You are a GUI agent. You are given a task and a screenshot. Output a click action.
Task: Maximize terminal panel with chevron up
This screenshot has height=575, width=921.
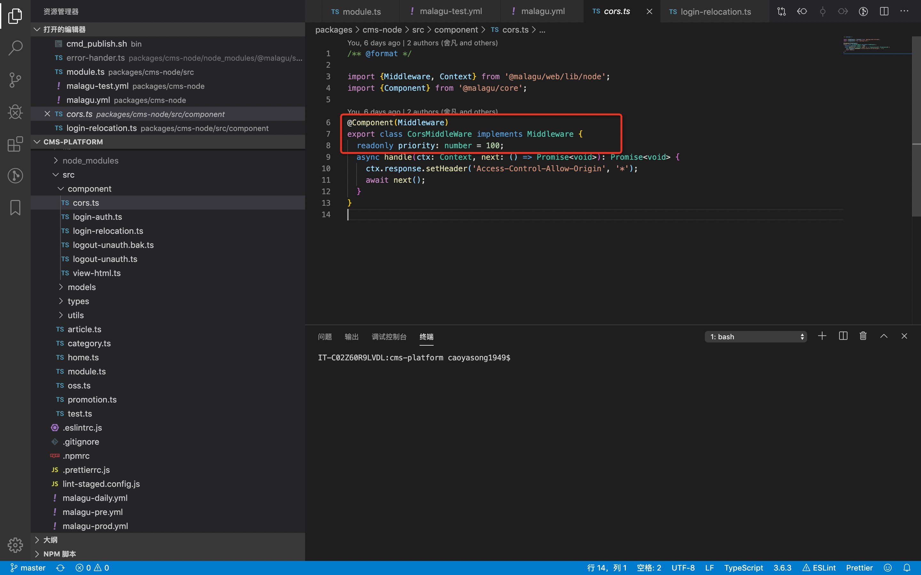point(884,336)
